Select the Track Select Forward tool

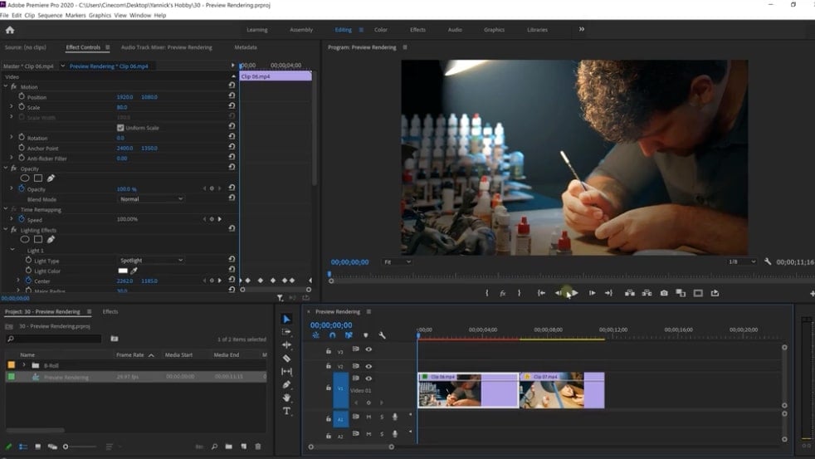(x=286, y=332)
